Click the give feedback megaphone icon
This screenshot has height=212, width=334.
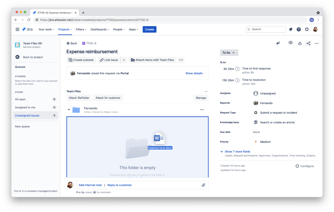(278, 43)
